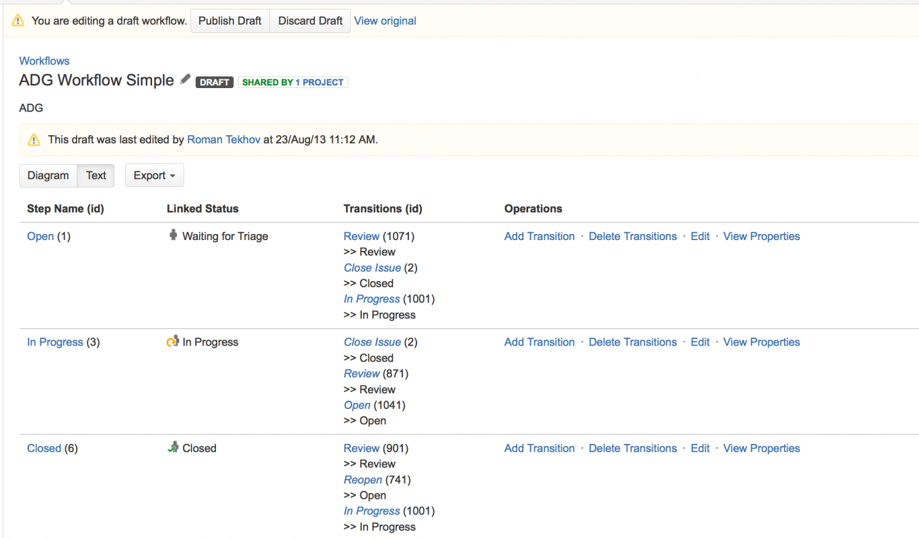Click the pencil icon beside workflow name
The height and width of the screenshot is (538, 919).
(x=186, y=79)
